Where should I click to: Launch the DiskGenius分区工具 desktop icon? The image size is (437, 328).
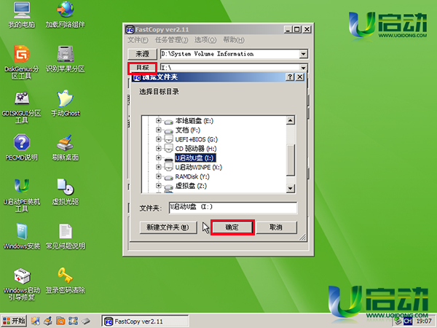click(x=22, y=62)
